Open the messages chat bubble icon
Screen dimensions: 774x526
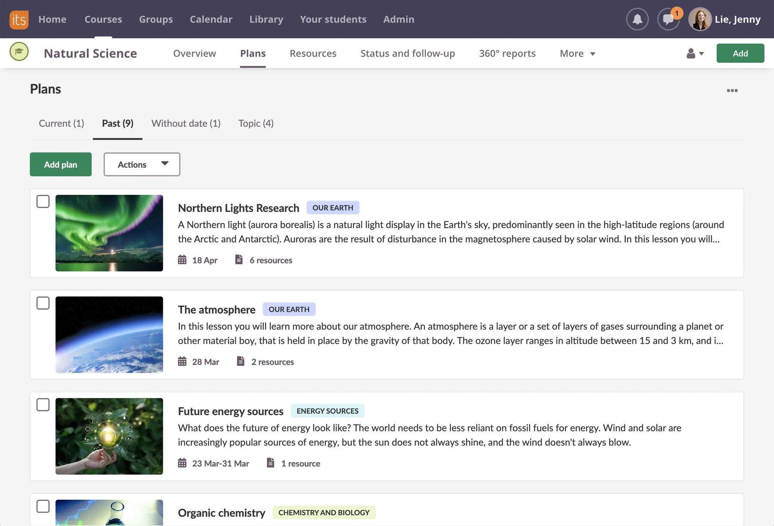(x=668, y=19)
